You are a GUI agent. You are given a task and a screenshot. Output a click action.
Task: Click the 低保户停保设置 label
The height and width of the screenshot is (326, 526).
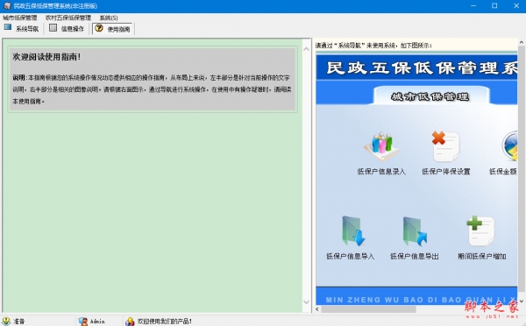446,172
